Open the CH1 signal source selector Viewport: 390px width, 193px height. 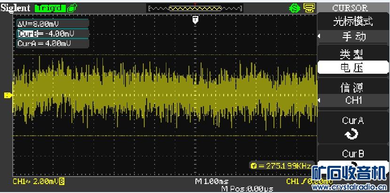click(353, 100)
